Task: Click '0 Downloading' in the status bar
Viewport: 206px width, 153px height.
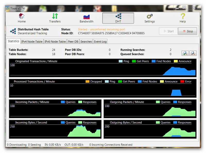Action: click(17, 144)
